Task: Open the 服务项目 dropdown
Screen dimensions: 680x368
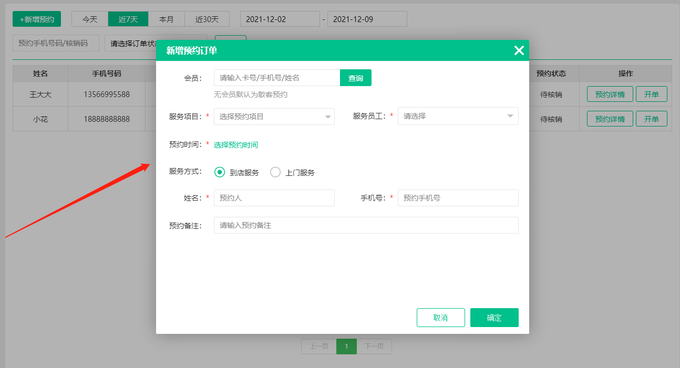Action: (274, 117)
